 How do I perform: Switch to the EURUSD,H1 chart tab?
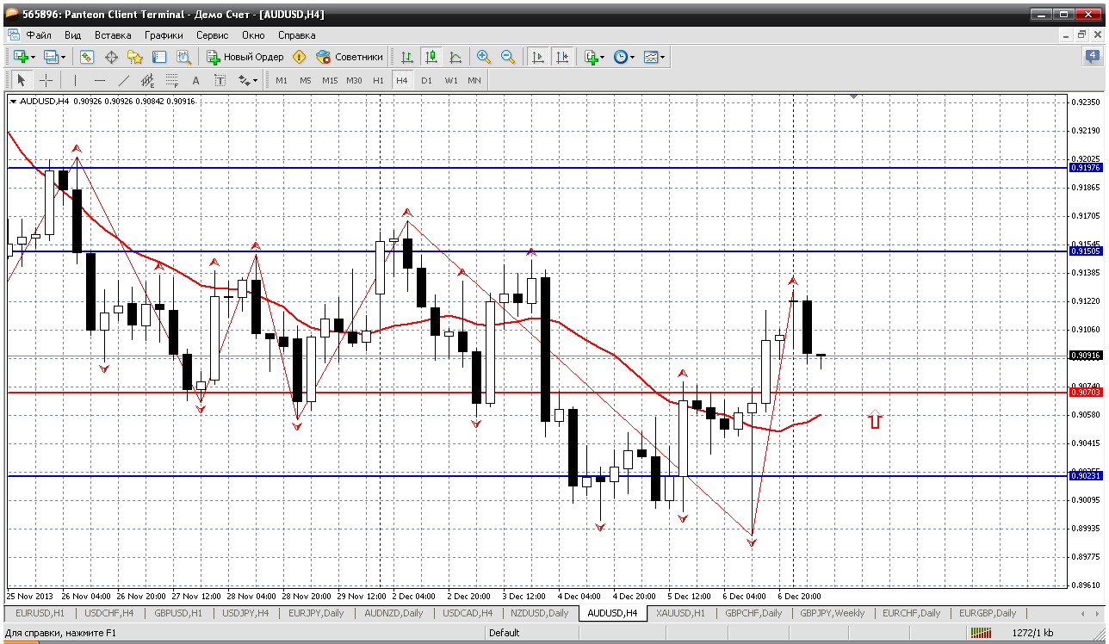[40, 613]
